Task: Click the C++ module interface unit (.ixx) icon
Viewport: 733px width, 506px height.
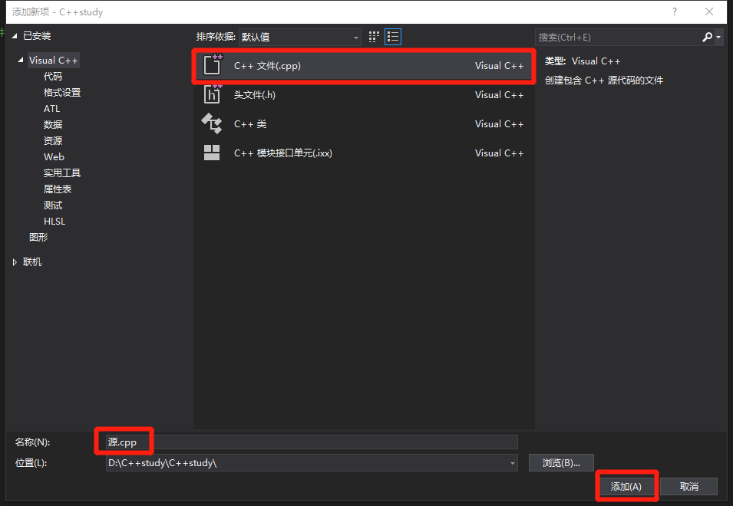Action: point(212,153)
